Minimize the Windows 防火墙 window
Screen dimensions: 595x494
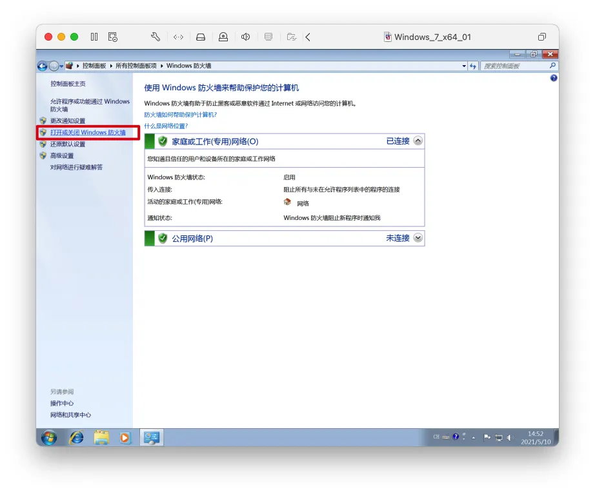pos(517,54)
